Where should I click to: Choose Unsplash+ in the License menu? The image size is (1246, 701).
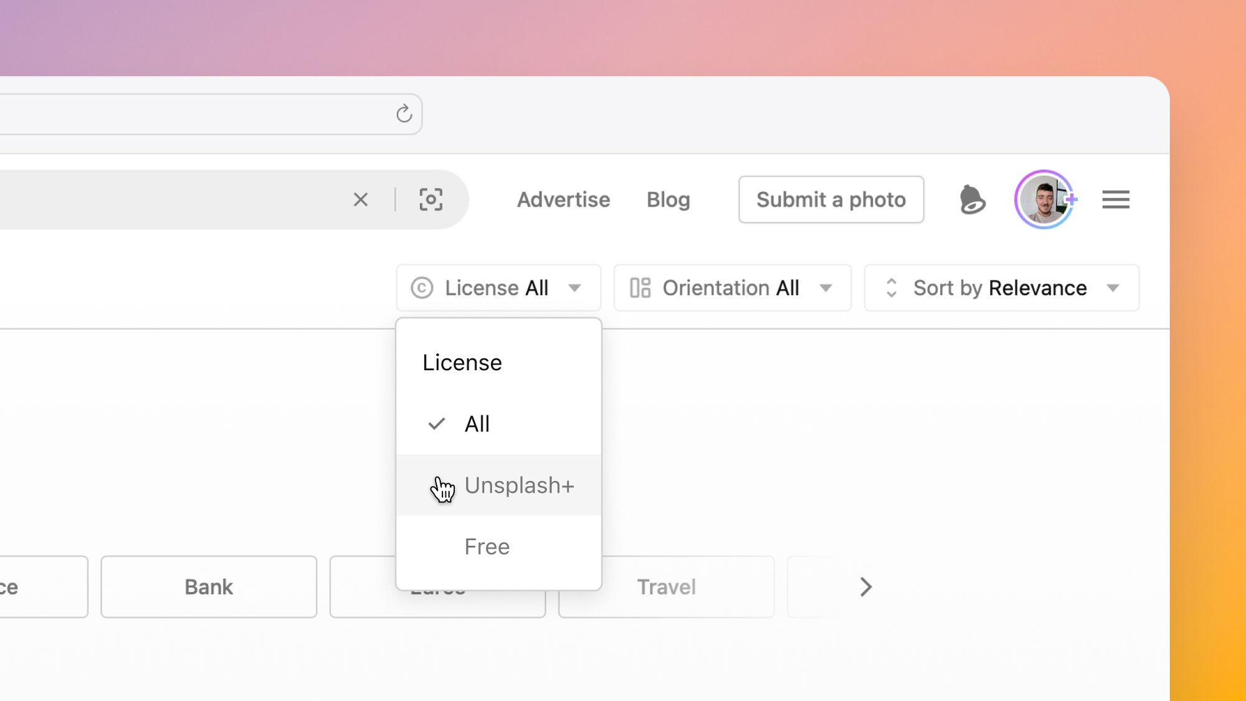[498, 485]
